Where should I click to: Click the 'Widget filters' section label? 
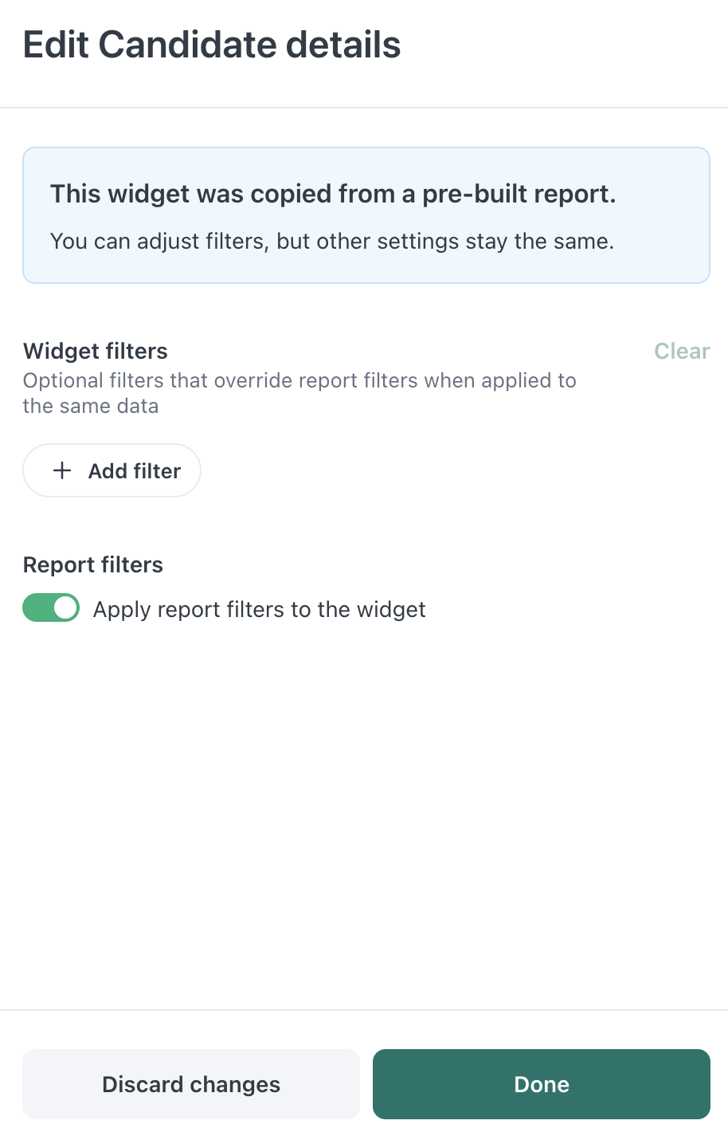click(x=95, y=351)
